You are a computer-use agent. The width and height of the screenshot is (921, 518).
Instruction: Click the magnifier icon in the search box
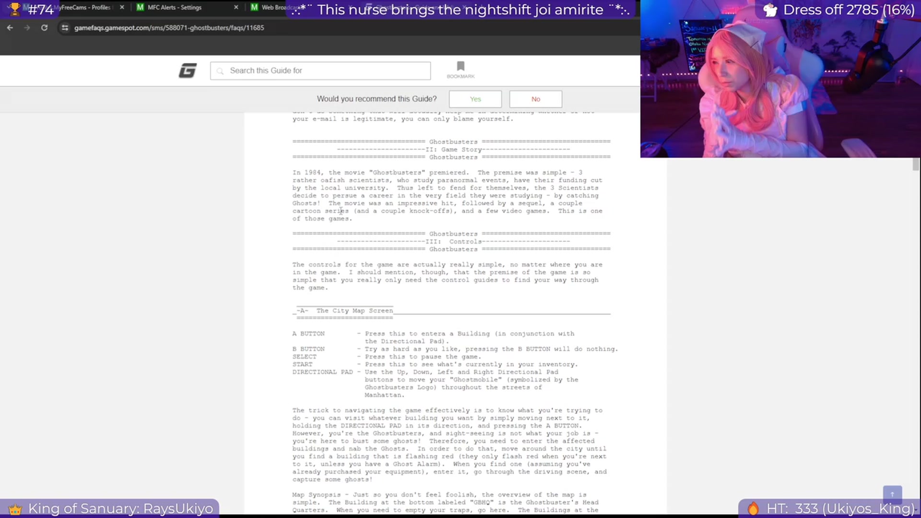click(x=220, y=71)
